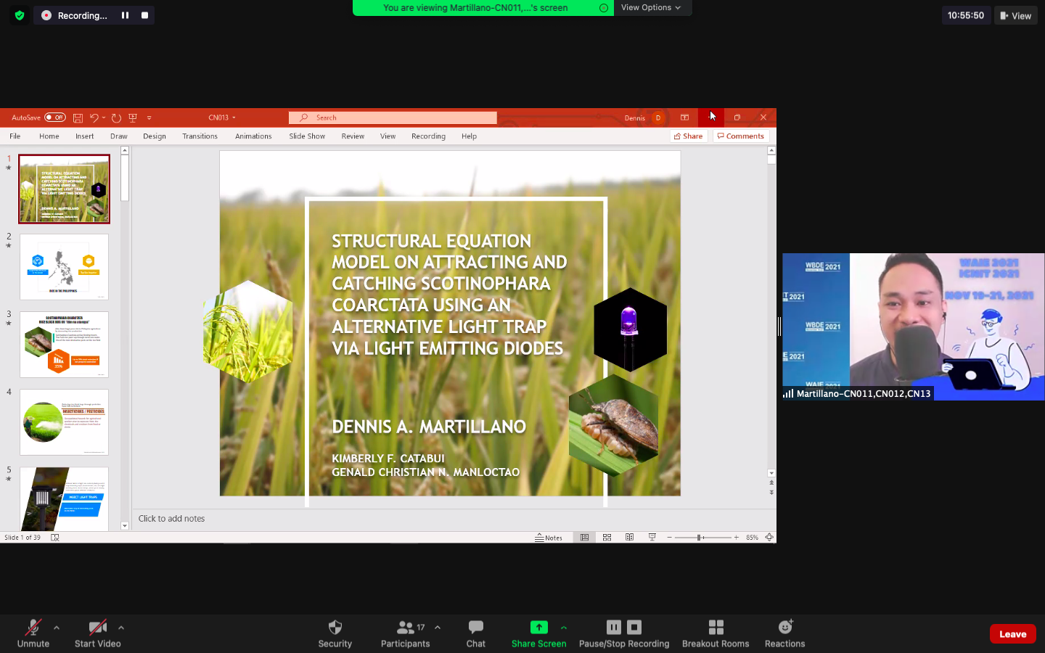The height and width of the screenshot is (653, 1045).
Task: Open the Chat panel
Action: point(475,628)
